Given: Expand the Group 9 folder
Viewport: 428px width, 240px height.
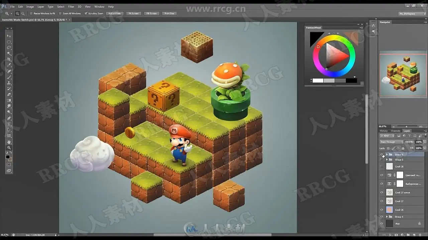Looking at the screenshot, I should (387, 155).
